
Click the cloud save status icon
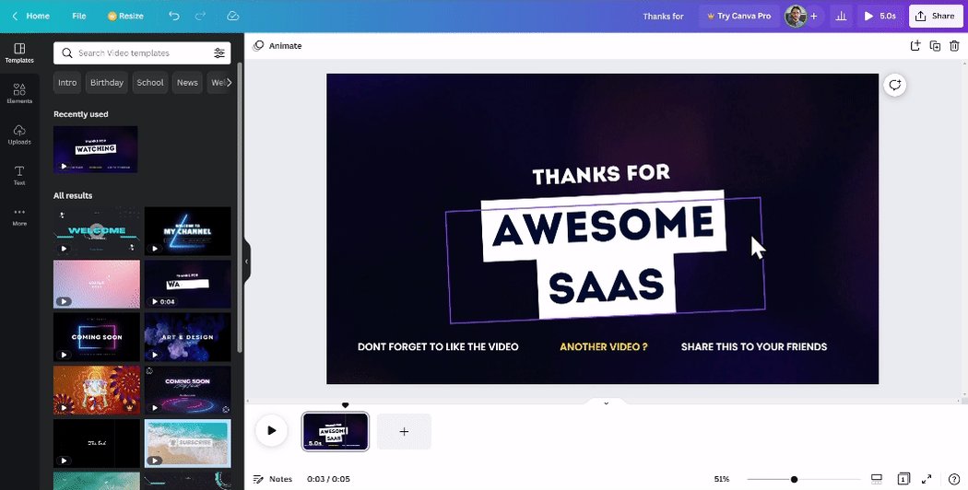coord(232,16)
